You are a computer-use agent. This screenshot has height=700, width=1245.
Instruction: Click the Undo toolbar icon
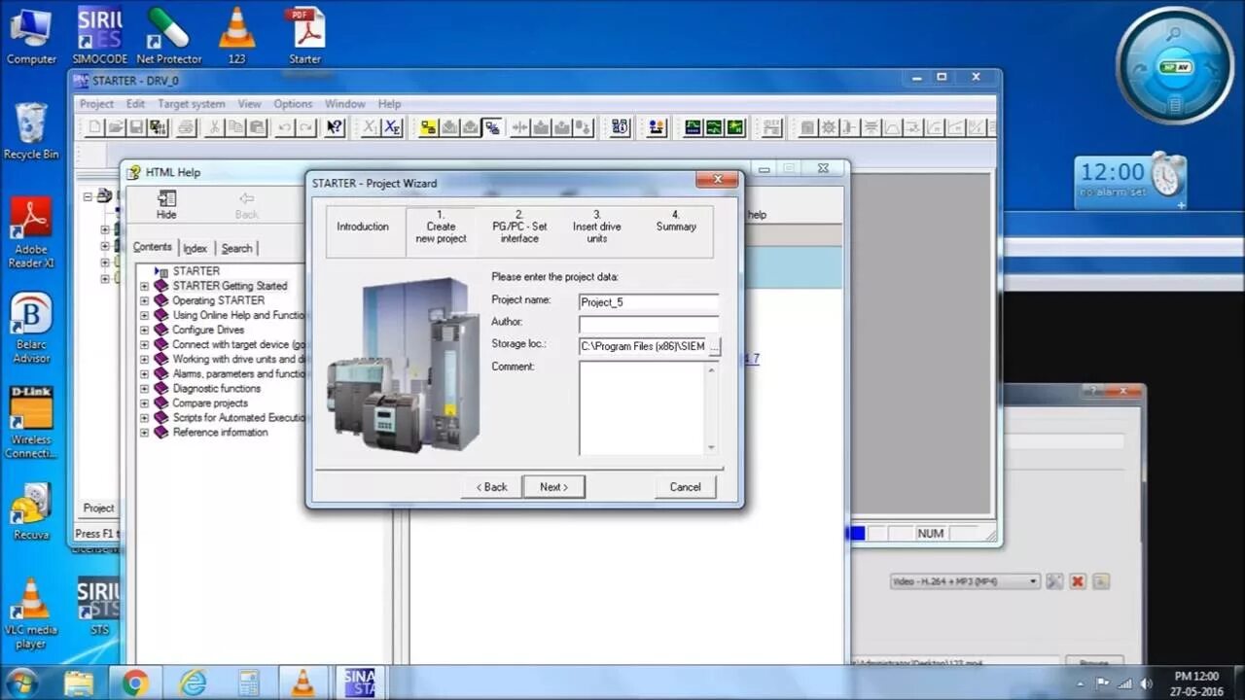[x=285, y=127]
